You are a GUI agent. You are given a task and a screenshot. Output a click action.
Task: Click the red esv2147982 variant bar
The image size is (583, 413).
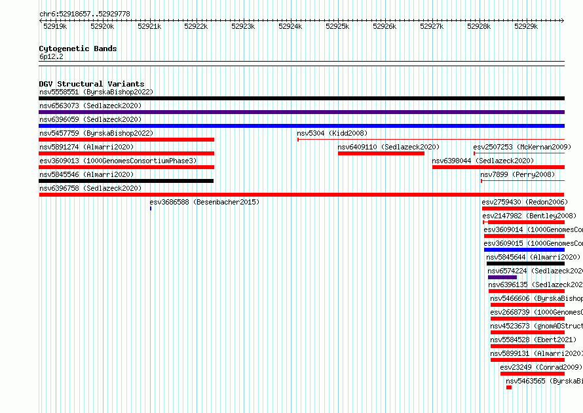(x=524, y=222)
